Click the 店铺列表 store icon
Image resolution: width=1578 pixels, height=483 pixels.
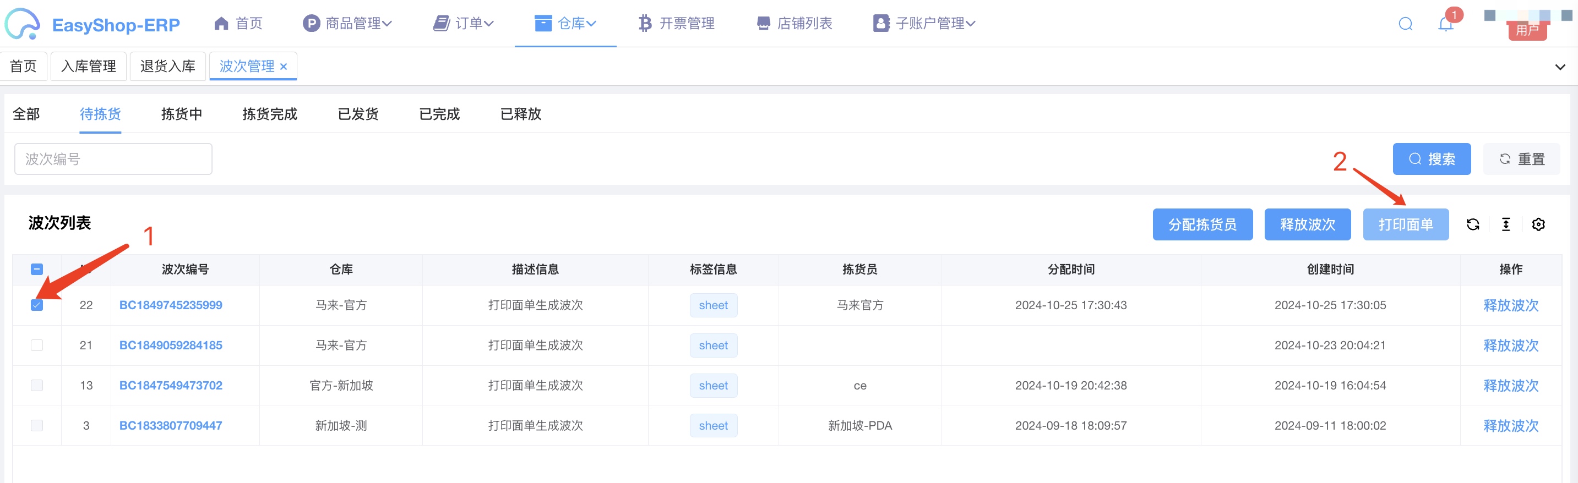[763, 23]
